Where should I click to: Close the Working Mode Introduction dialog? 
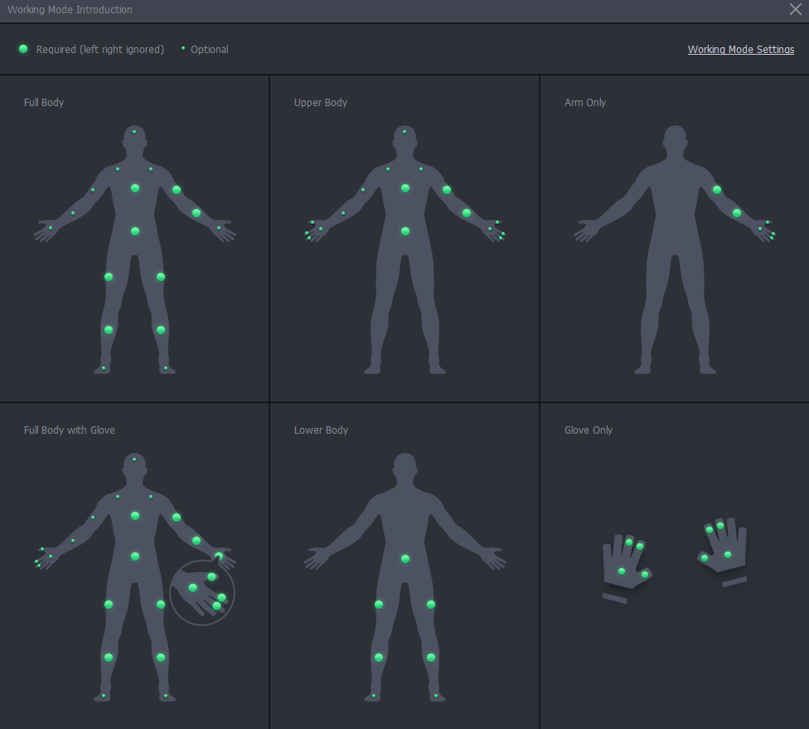[794, 9]
